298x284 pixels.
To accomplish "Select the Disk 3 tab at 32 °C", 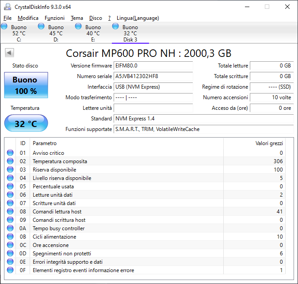I will pos(130,33).
